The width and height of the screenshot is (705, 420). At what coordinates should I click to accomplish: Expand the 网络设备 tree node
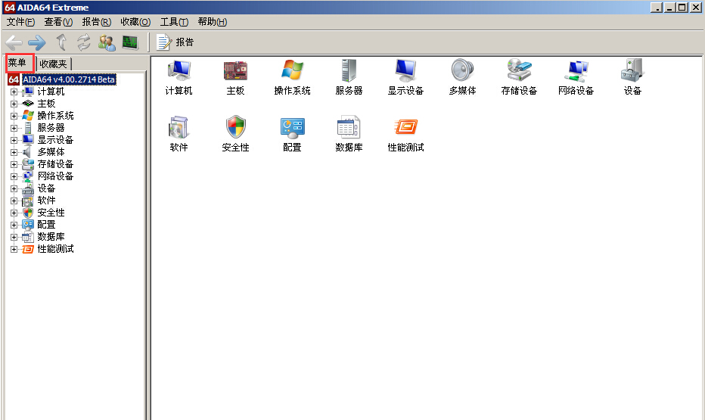14,177
